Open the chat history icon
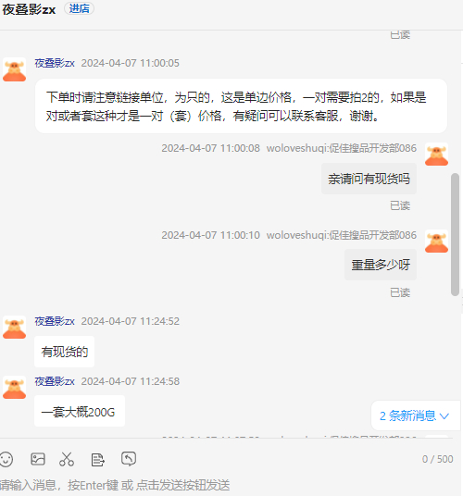The height and width of the screenshot is (496, 463). point(129,459)
